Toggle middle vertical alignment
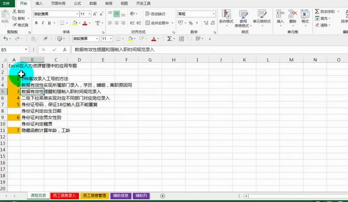The image size is (348, 202). point(116,14)
